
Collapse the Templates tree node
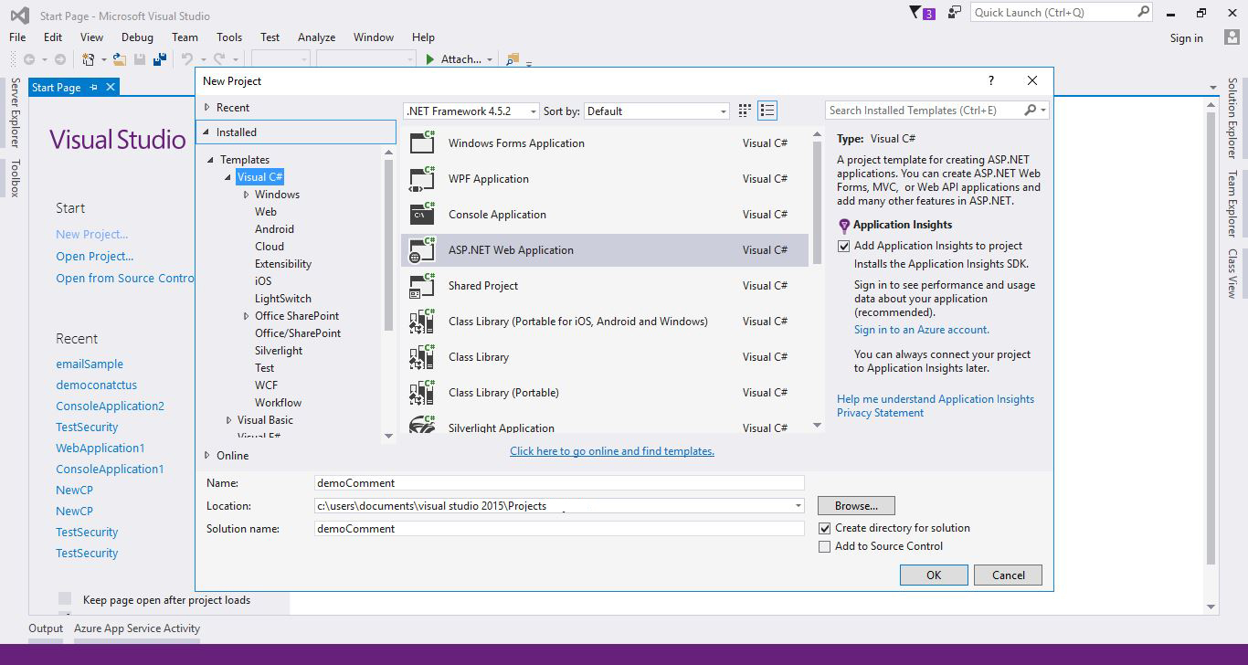pos(211,160)
